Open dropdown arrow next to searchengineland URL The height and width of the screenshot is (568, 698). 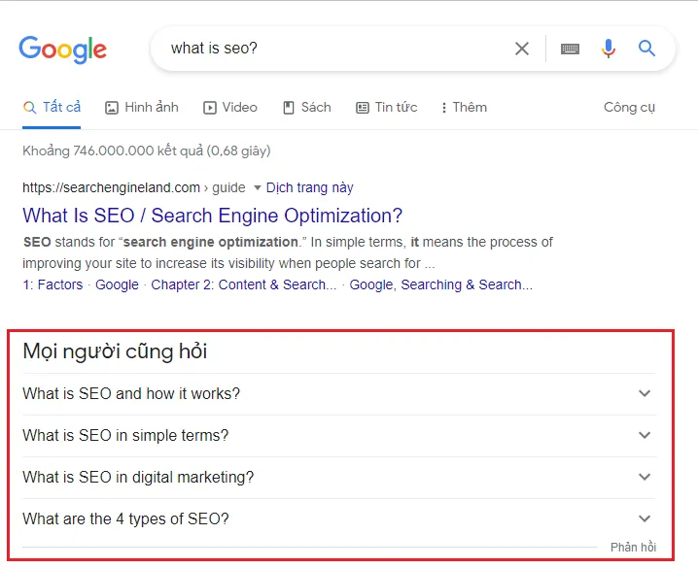point(257,188)
